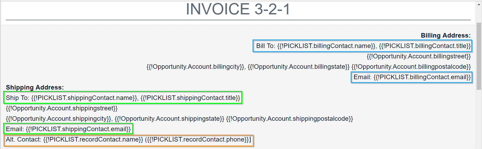Click the Shipping Address label
This screenshot has height=149, width=482.
[35, 87]
